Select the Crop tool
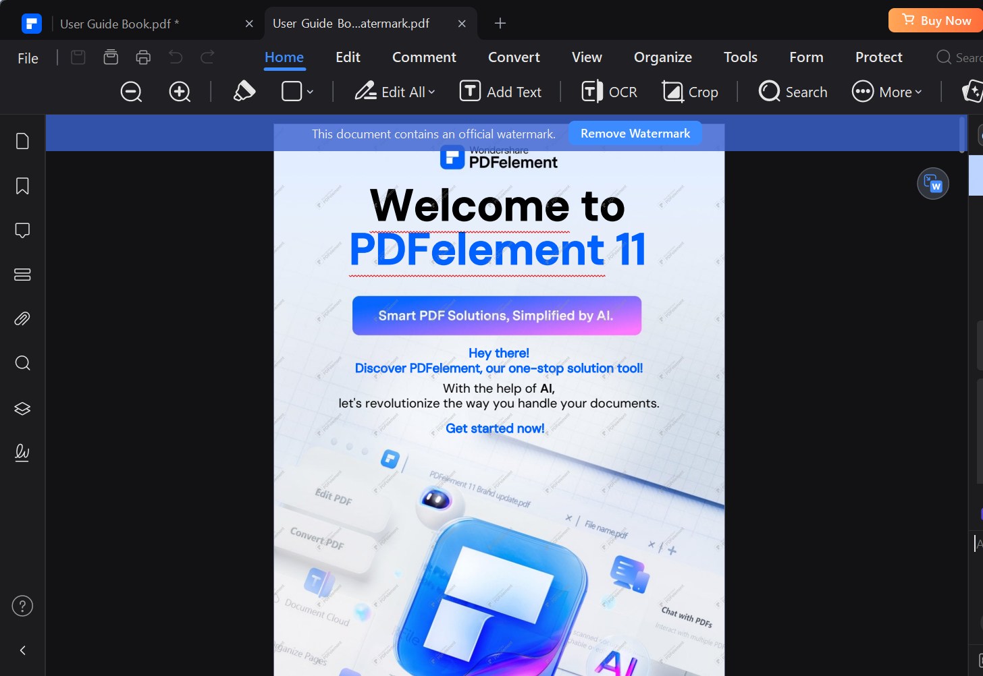 [x=689, y=92]
